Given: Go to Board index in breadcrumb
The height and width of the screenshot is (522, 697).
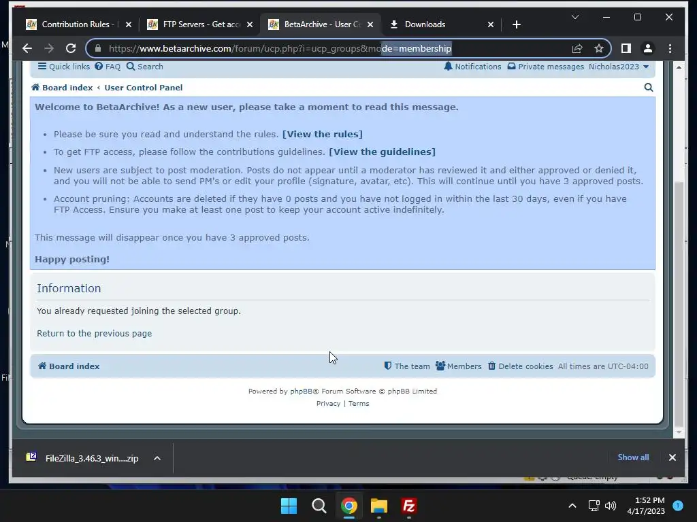Looking at the screenshot, I should [62, 88].
